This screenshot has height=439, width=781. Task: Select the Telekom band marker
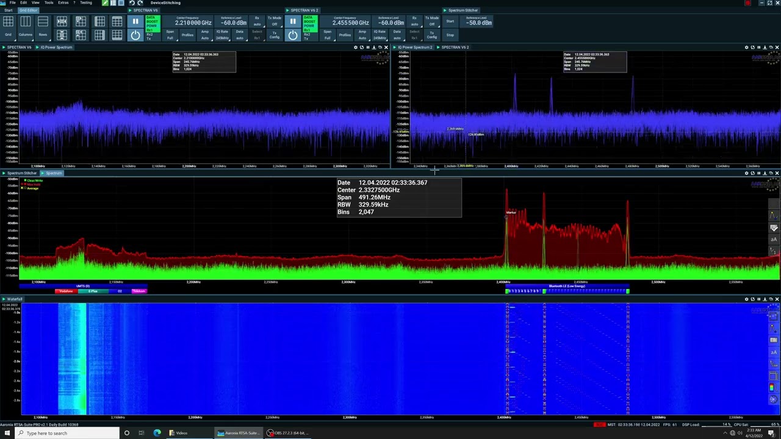click(x=139, y=291)
